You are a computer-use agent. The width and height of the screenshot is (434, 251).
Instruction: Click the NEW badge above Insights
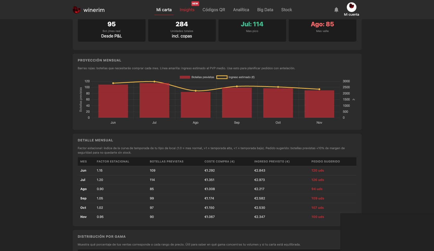pos(195,4)
